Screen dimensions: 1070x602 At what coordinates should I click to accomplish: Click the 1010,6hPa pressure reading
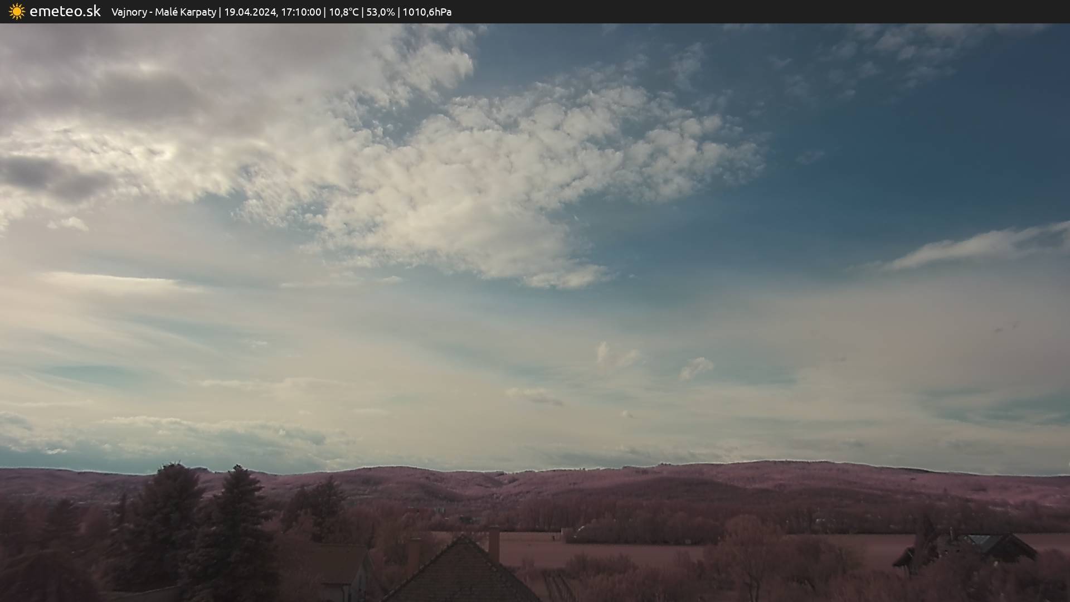427,12
